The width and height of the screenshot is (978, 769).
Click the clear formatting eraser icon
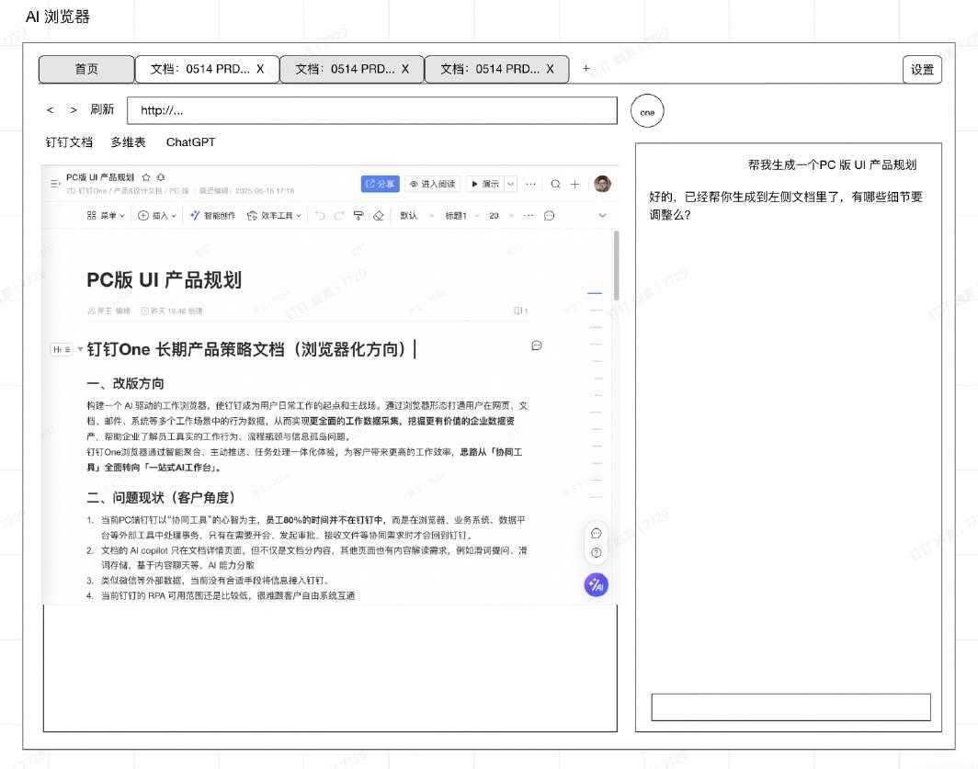(378, 216)
